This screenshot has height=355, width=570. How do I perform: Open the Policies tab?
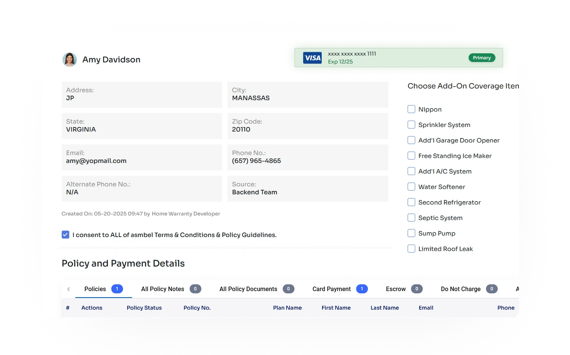coord(103,289)
